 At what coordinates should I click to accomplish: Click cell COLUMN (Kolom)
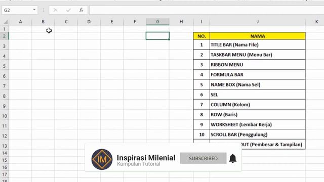coord(258,105)
